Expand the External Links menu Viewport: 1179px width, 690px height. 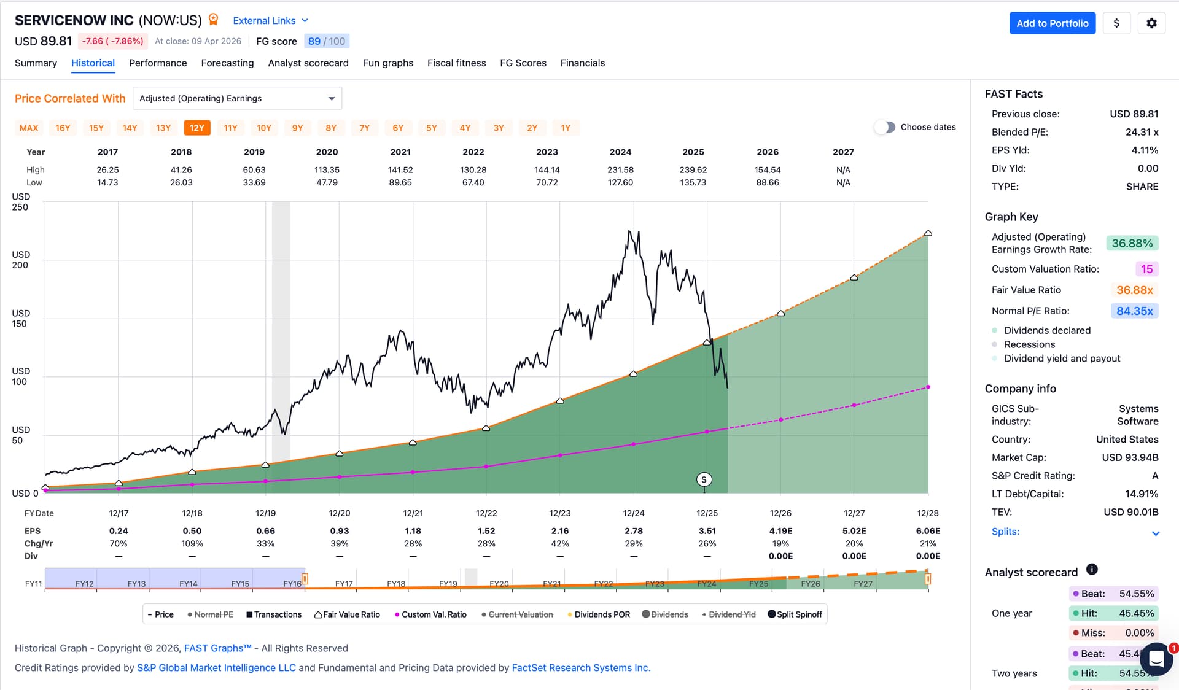click(270, 20)
